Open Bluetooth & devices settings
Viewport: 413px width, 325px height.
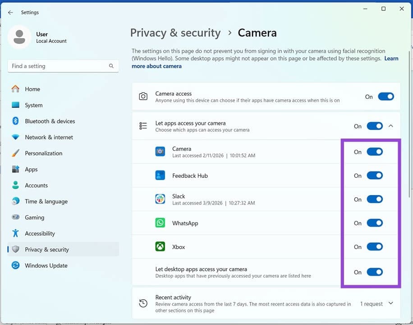point(50,121)
